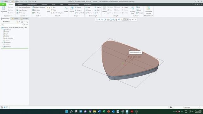This screenshot has width=203, height=114.
Task: Switch to the Tools tab
Action: coord(54,4)
